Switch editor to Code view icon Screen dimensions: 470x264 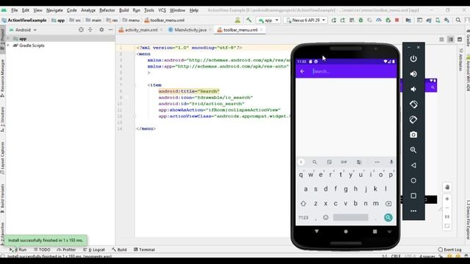point(441,39)
